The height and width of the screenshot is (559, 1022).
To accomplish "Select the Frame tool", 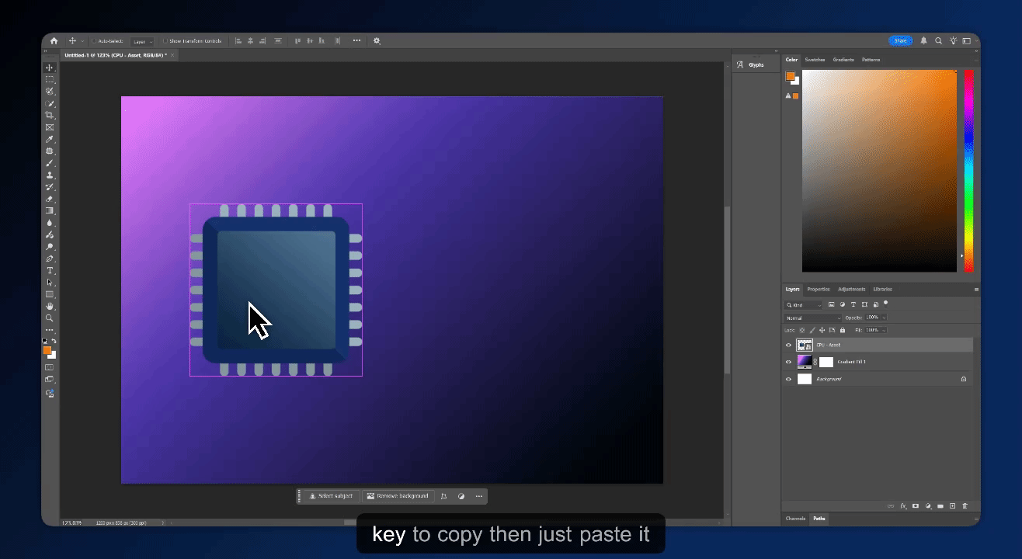I will (50, 127).
